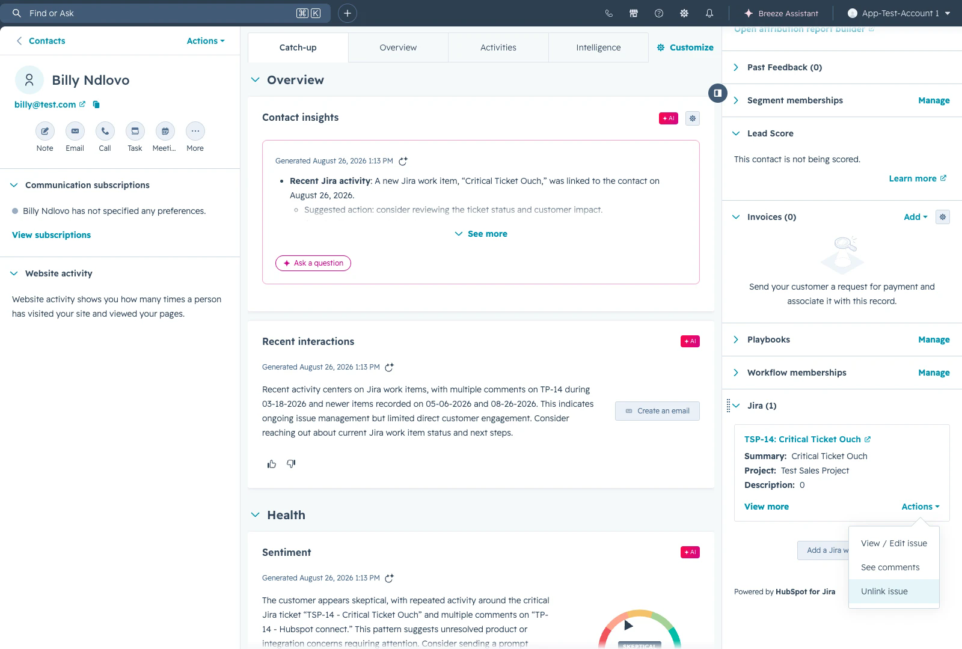Image resolution: width=962 pixels, height=649 pixels.
Task: Open the App-Test-Account 1 account menu
Action: pos(899,13)
